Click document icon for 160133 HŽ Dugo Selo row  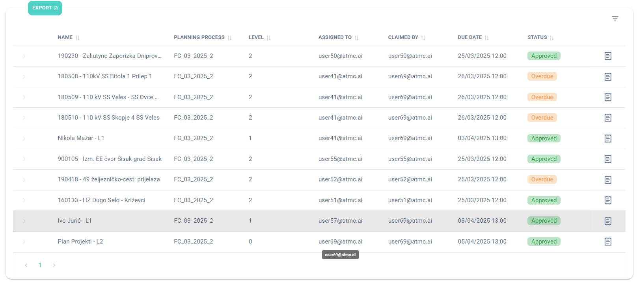[607, 200]
